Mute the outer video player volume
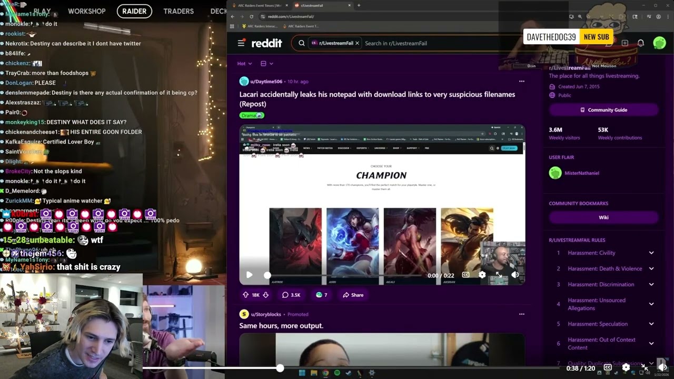This screenshot has height=379, width=674. click(x=662, y=367)
